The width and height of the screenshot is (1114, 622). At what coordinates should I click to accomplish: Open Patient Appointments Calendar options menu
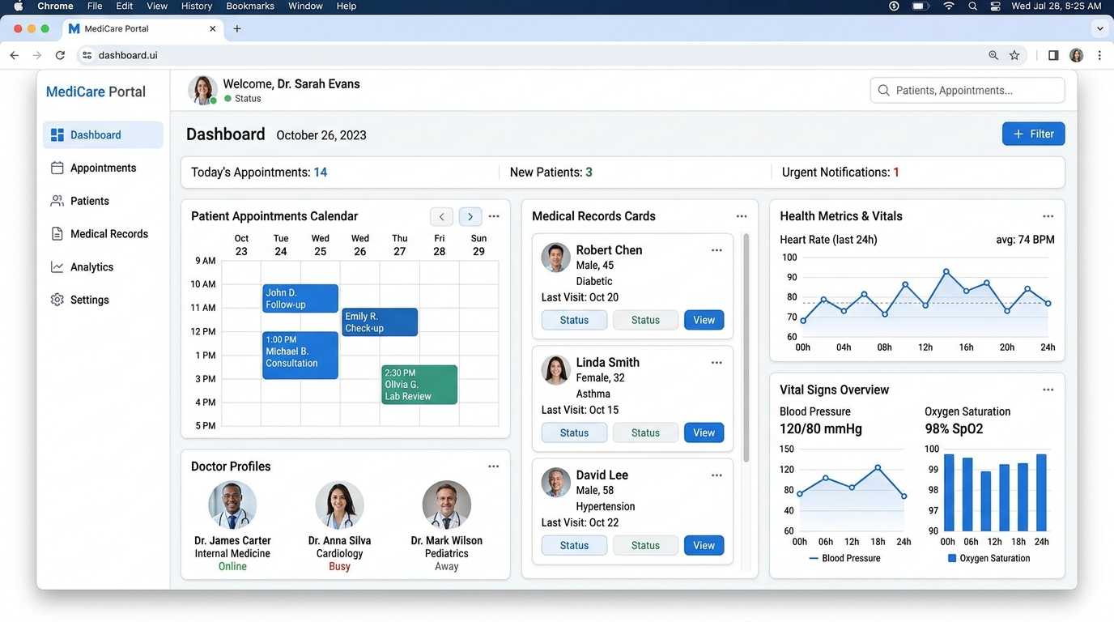pos(494,216)
